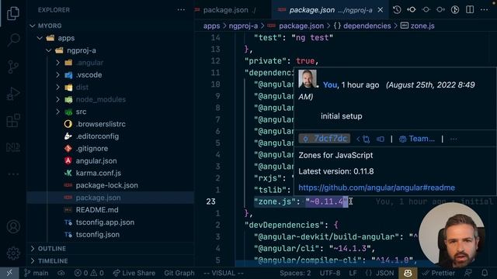
Task: Change the LF end of line sequence
Action: tap(353, 273)
